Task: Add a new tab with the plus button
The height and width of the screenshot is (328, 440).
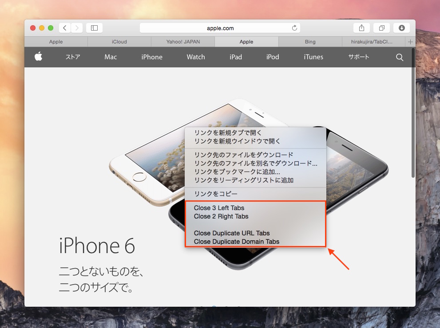Action: coord(410,42)
